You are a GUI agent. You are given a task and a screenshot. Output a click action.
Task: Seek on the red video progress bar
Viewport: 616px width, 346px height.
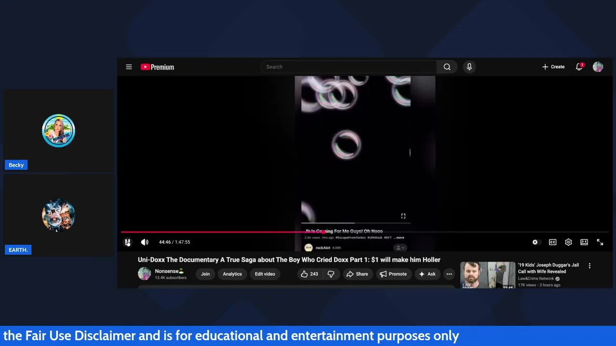tap(365, 232)
